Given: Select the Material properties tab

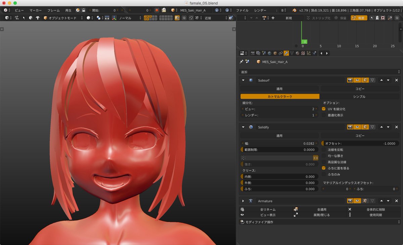Looking at the screenshot, I should 297,53.
